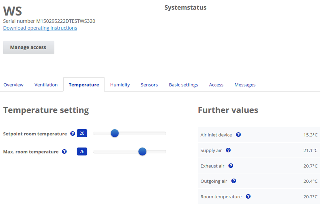Select the Humidity tab

120,85
